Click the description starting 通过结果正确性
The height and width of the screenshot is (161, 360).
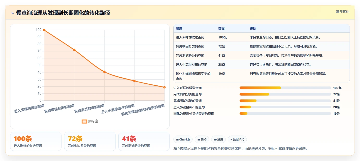pyautogui.click(x=280, y=65)
